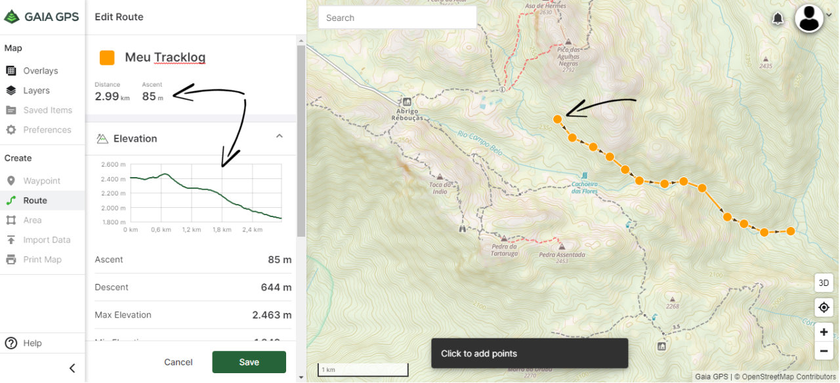Screen dimensions: 840x383
Task: Click the Toca do Índio peak marker
Action: click(x=440, y=176)
